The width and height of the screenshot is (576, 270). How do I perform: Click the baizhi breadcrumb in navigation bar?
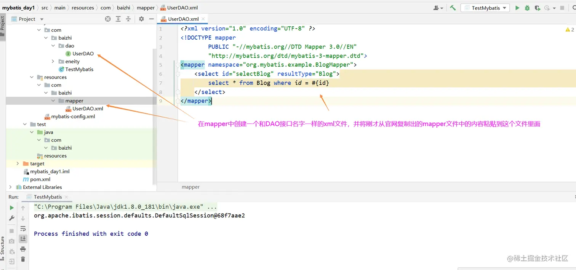(123, 8)
